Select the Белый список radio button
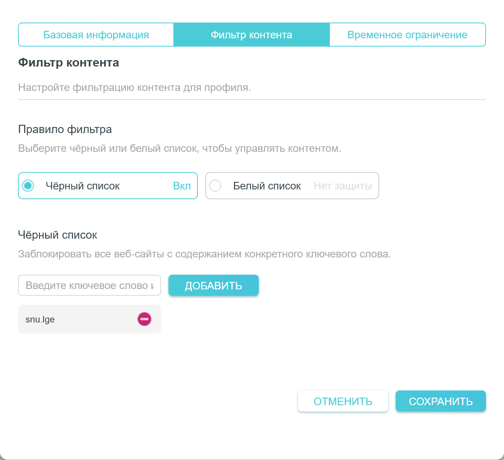Viewport: 504px width, 460px height. [215, 186]
